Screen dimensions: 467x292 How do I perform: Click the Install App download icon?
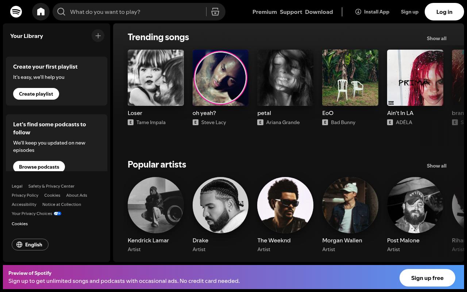tap(358, 12)
